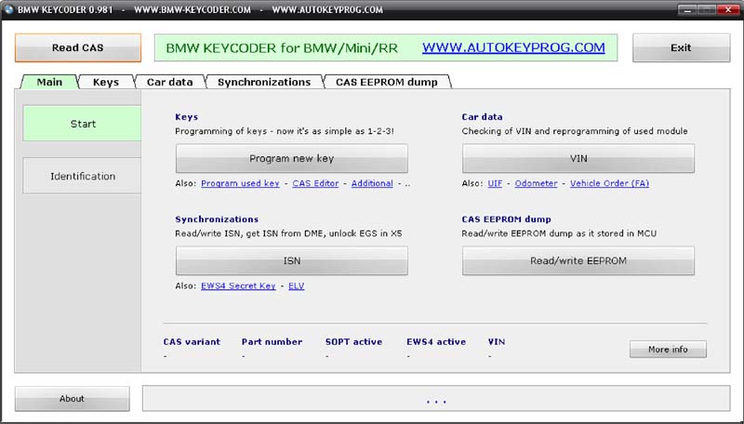Image resolution: width=744 pixels, height=424 pixels.
Task: Click the 'Part number' label
Action: tap(272, 342)
